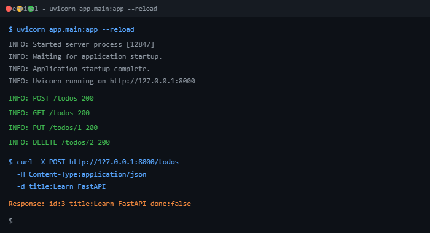Click the -d title:Learn FastAPI line
Screen dimensions: 430x233
[61, 187]
